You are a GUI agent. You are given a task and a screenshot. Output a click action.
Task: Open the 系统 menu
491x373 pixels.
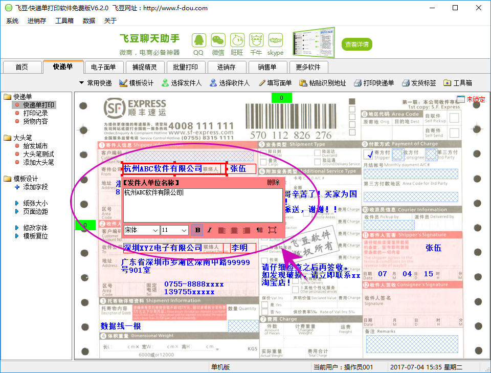click(12, 20)
